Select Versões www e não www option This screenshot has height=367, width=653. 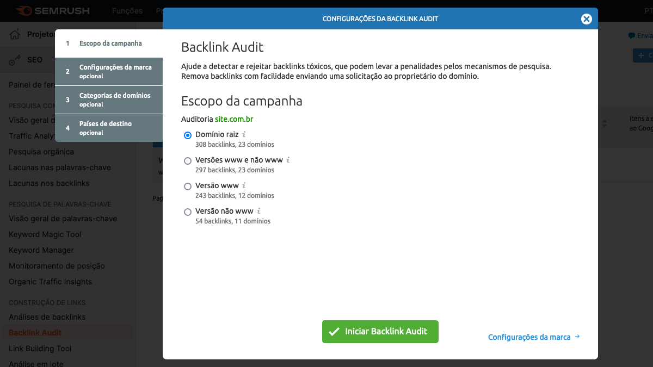188,161
